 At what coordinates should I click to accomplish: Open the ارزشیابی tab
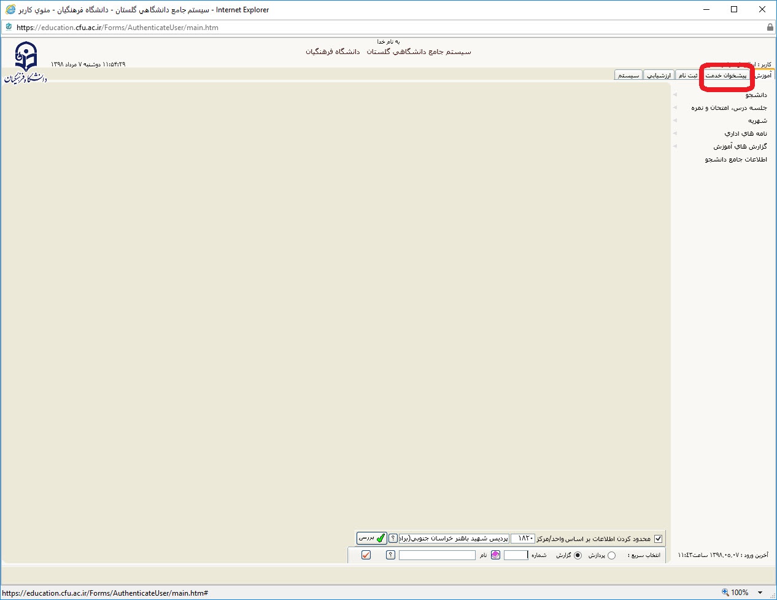tap(659, 76)
